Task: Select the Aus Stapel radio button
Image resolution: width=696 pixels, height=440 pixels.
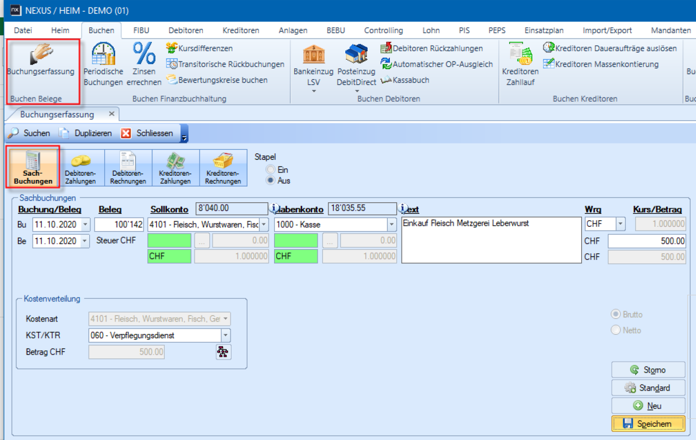Action: pos(270,181)
